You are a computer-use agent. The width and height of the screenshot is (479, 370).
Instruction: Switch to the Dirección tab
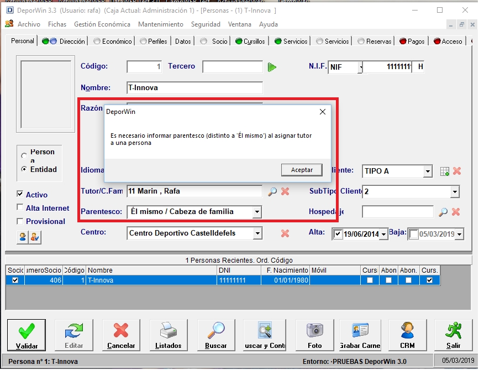[x=63, y=41]
